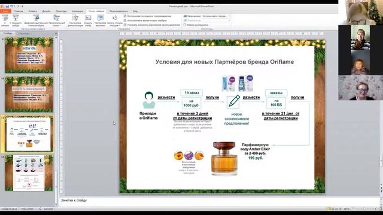Select the '1й заказ' box on slide

click(x=191, y=93)
